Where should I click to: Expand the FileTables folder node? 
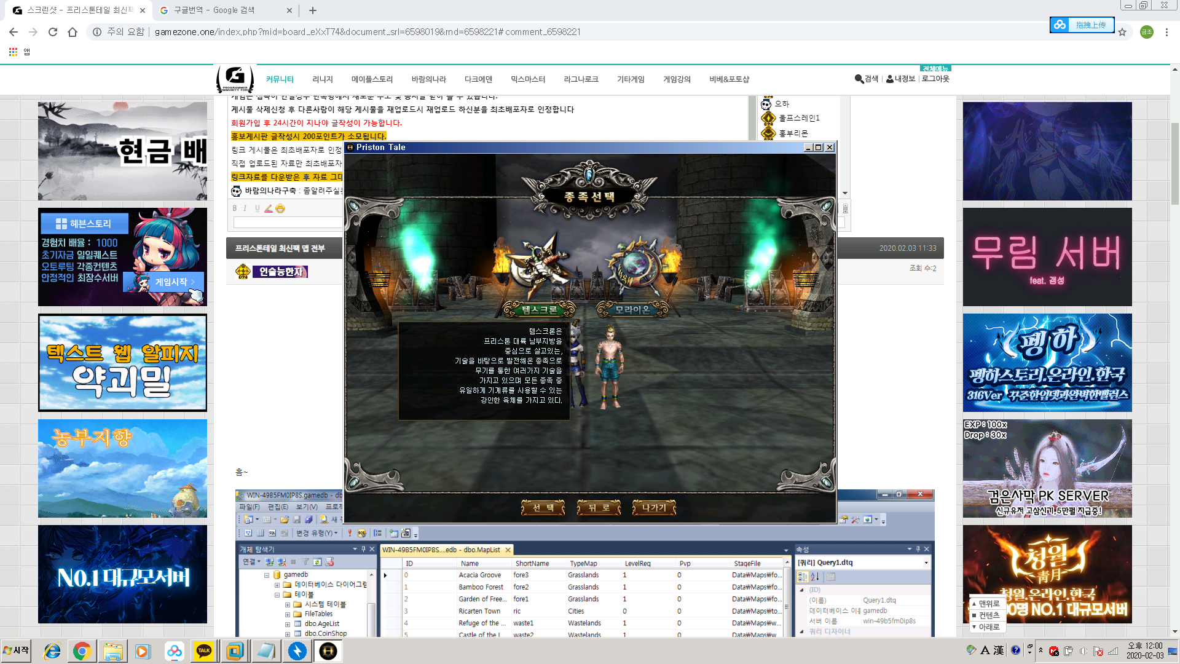tap(288, 614)
